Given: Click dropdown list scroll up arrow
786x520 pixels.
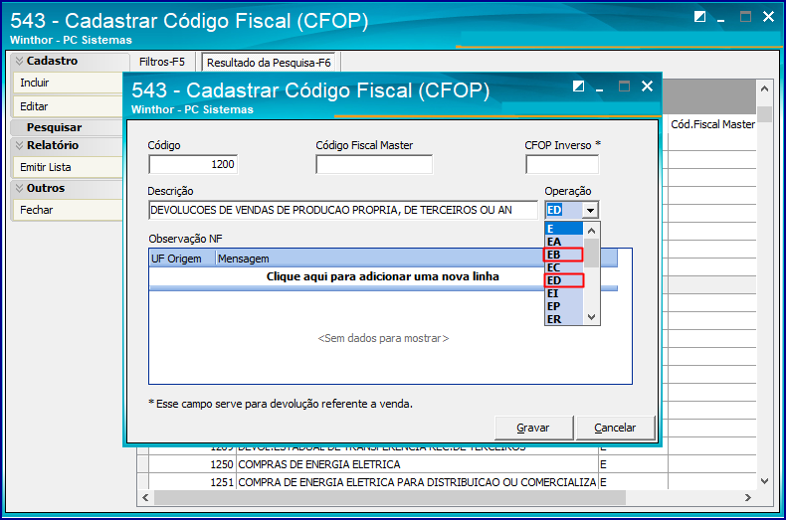Looking at the screenshot, I should pyautogui.click(x=592, y=231).
